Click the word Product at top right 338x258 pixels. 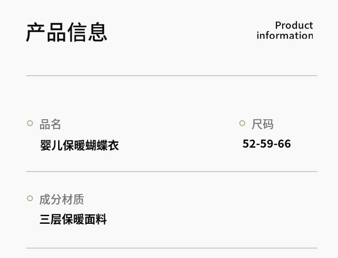(294, 25)
